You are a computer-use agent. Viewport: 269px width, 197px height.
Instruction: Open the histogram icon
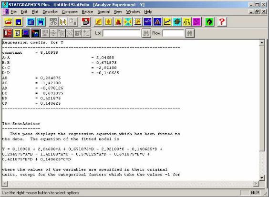118,22
